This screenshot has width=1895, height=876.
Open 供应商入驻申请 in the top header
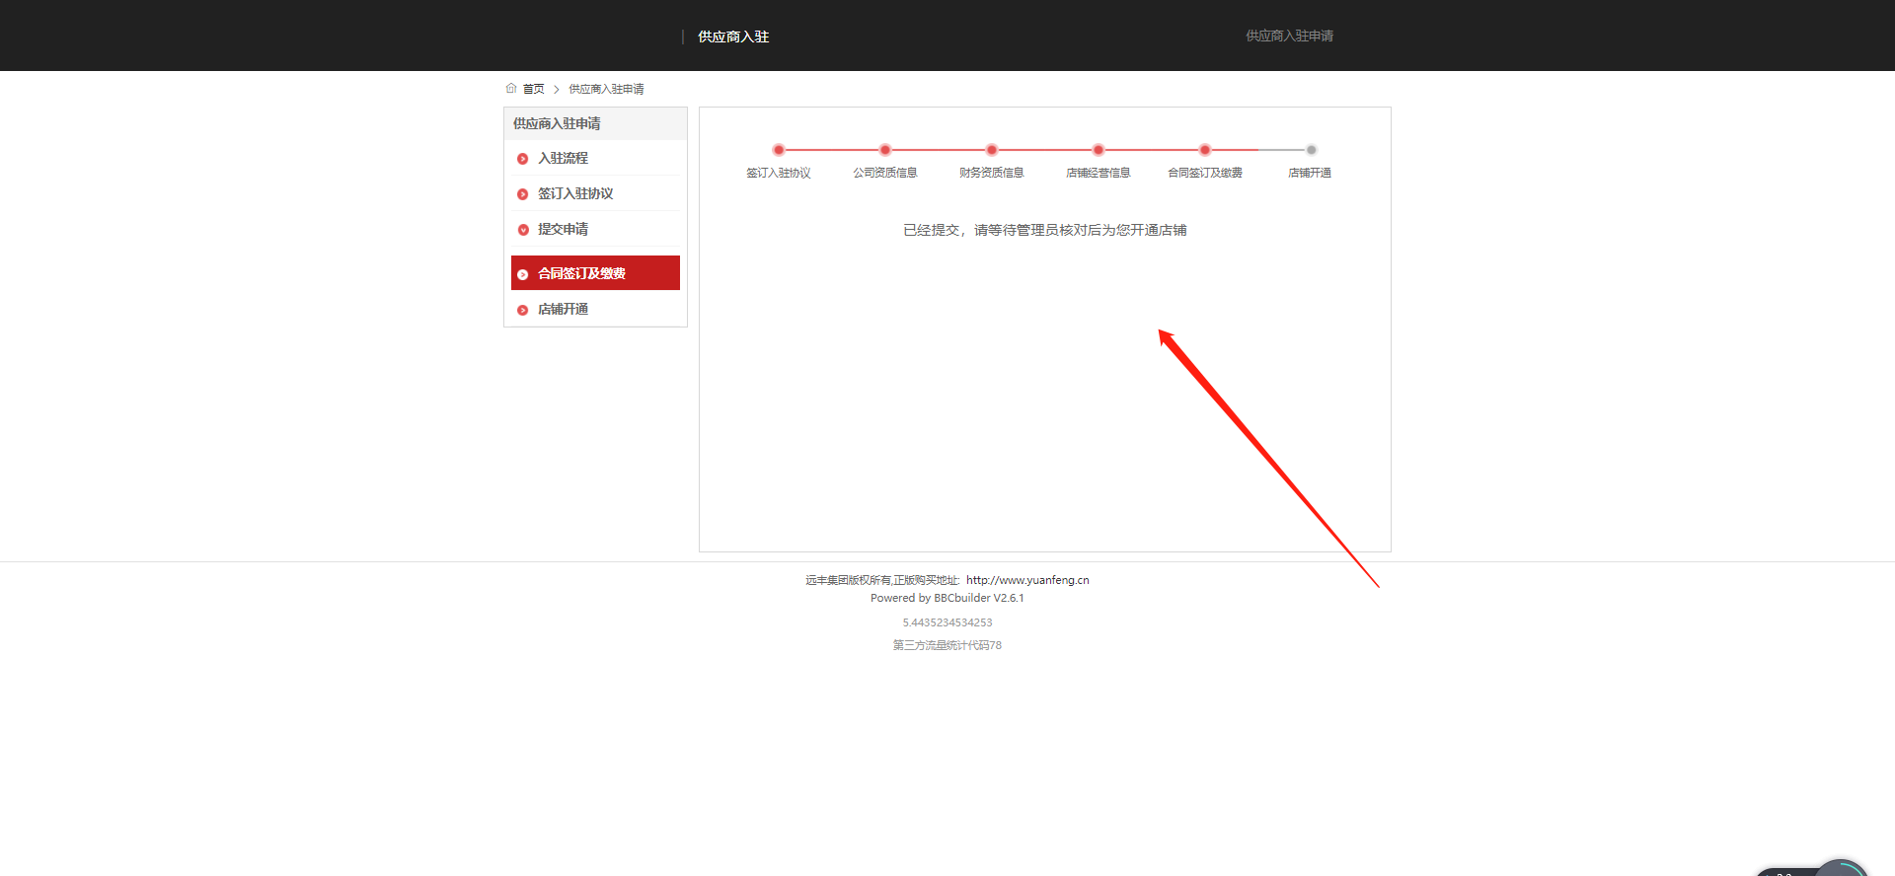(1289, 36)
